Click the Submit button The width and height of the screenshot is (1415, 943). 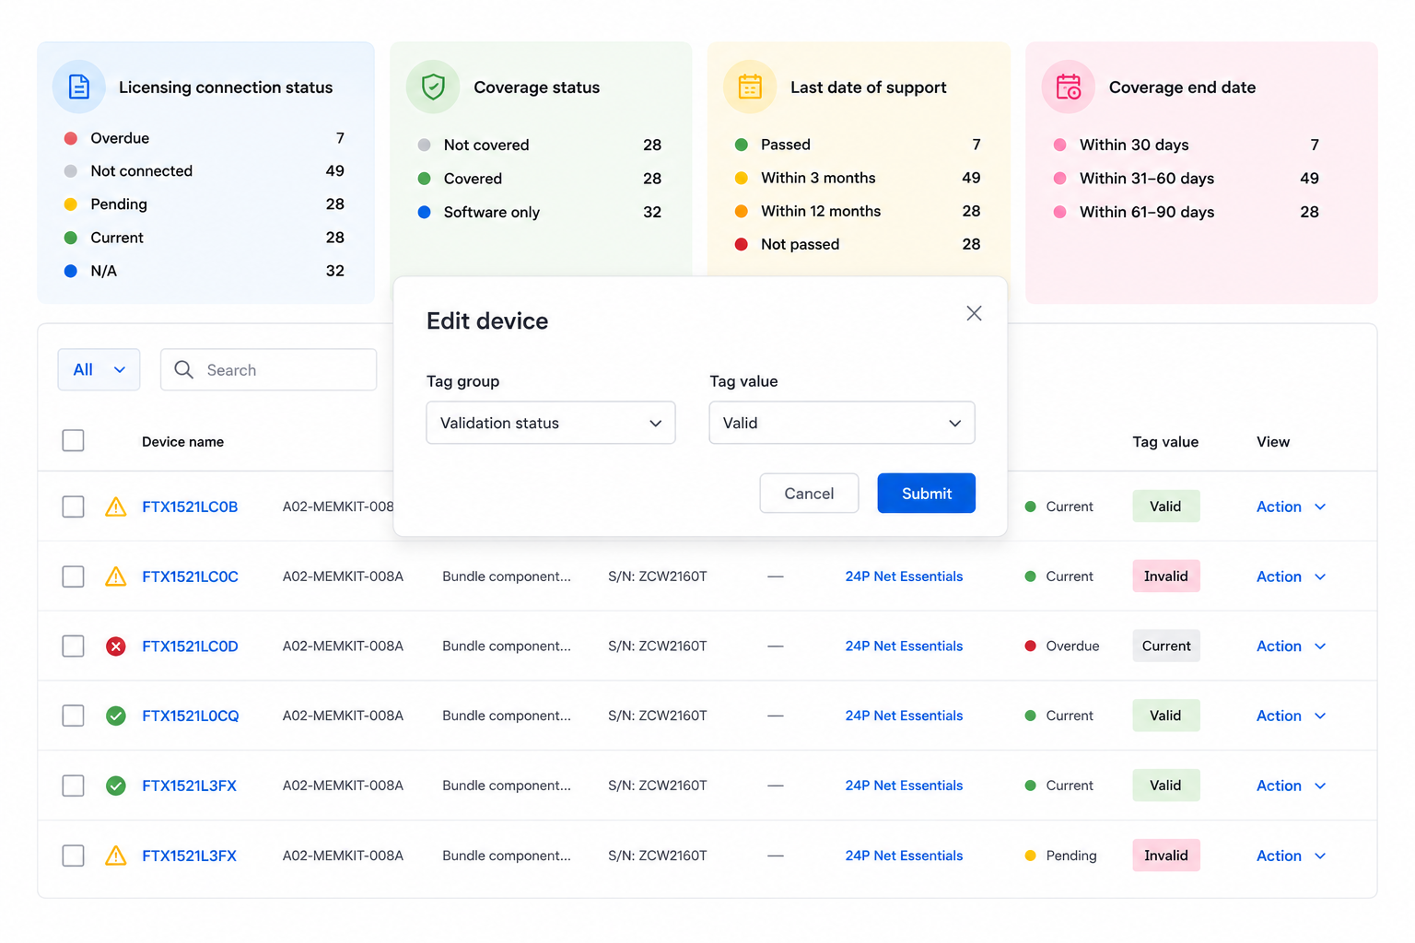[x=926, y=494]
